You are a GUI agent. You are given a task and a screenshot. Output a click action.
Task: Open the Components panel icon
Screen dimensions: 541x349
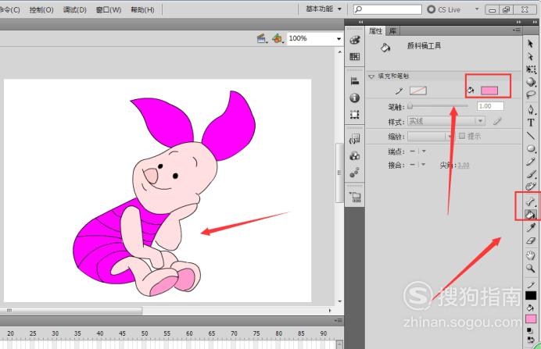[355, 155]
